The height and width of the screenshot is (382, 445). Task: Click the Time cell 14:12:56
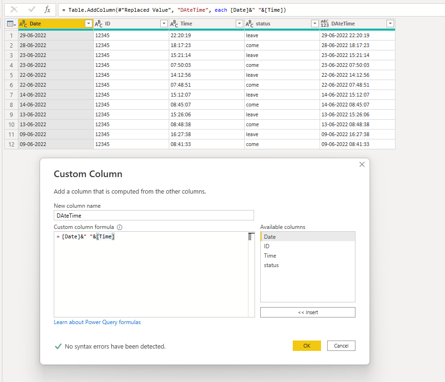click(x=206, y=75)
